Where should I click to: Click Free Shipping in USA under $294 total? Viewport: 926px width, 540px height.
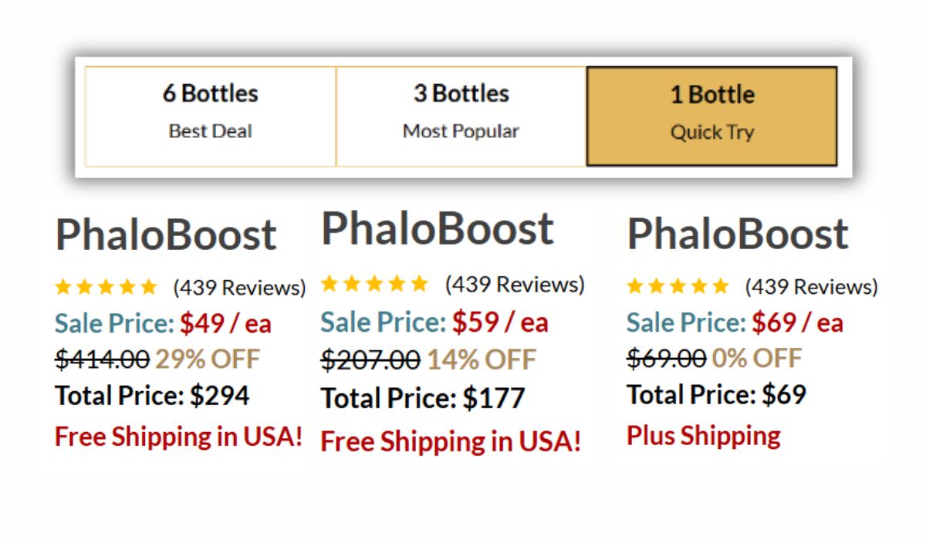[178, 437]
